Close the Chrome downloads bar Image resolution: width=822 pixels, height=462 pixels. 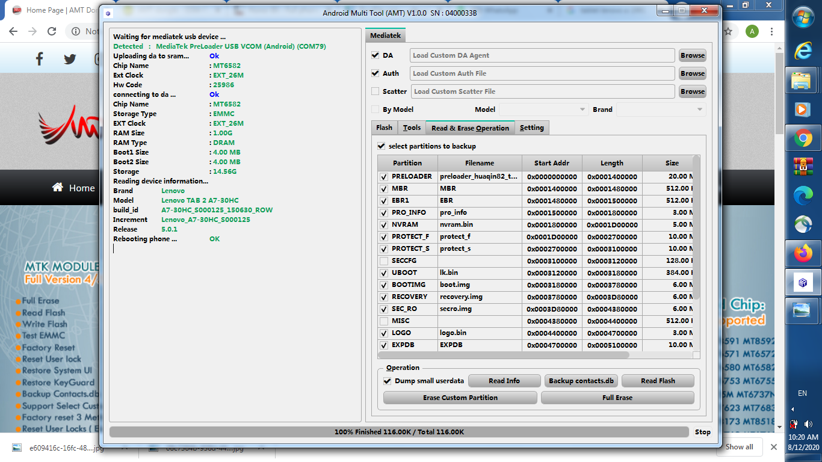(774, 447)
